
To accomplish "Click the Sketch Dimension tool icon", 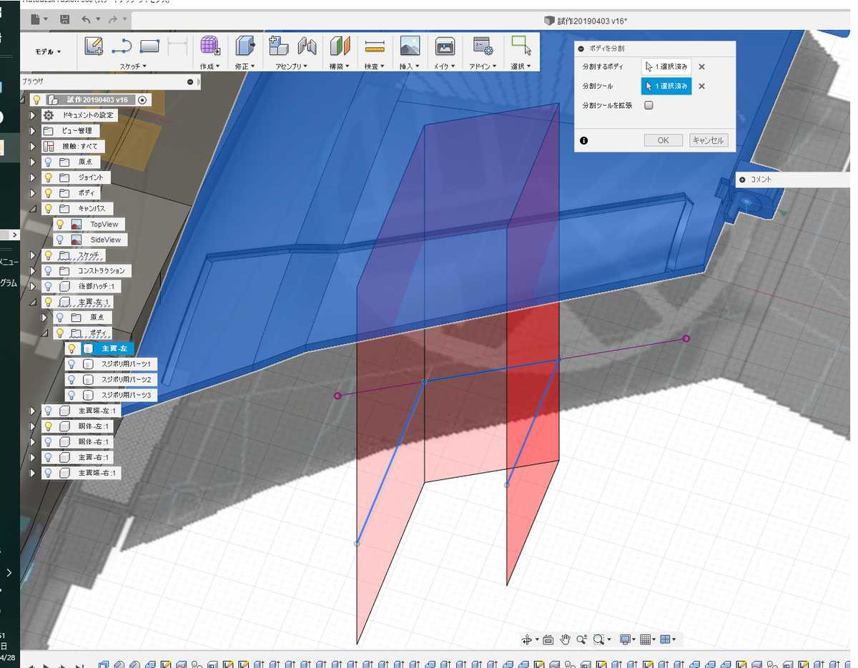I will (x=177, y=46).
